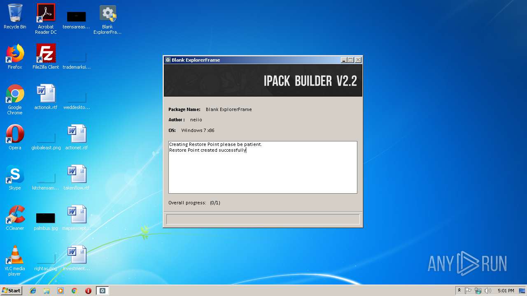Open the Start menu
Viewport: 527px width, 296px height.
click(x=12, y=290)
